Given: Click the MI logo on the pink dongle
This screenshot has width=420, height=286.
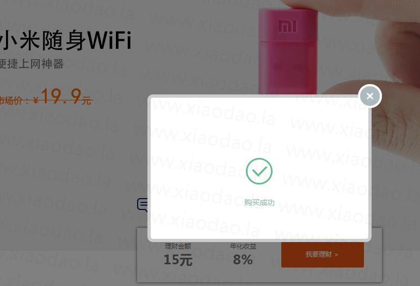Looking at the screenshot, I should click(x=288, y=26).
